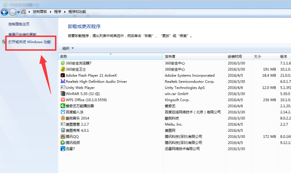Click the Back navigation arrow button

coord(4,12)
